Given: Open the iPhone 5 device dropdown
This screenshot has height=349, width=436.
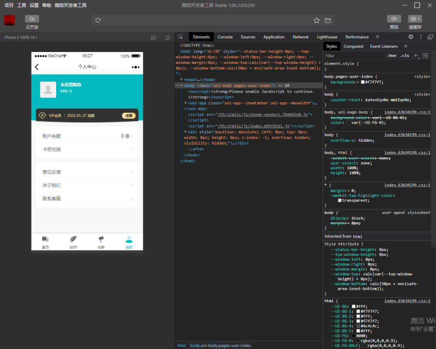Looking at the screenshot, I should (21, 37).
